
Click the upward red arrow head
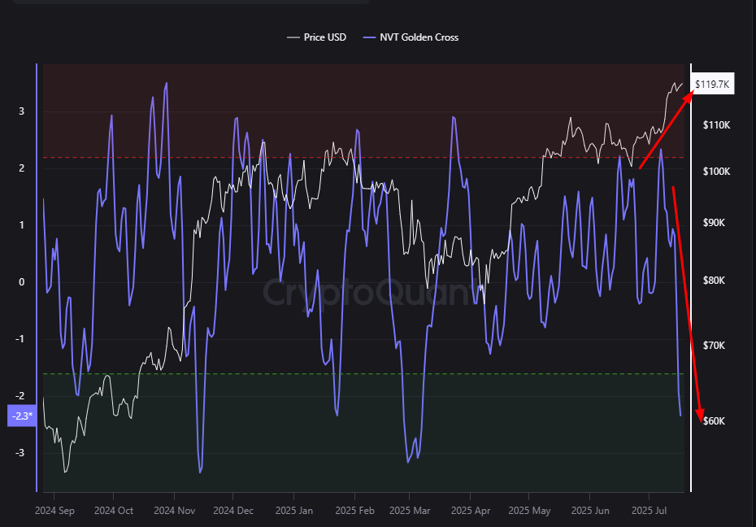pyautogui.click(x=689, y=94)
